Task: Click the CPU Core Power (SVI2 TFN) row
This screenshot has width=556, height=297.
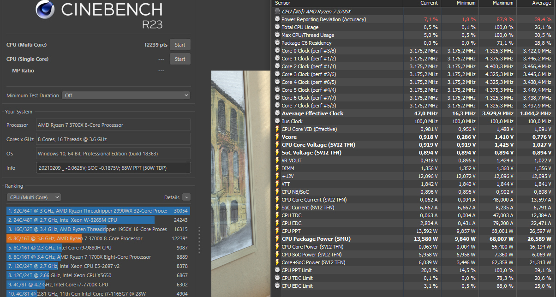Action: (x=413, y=247)
